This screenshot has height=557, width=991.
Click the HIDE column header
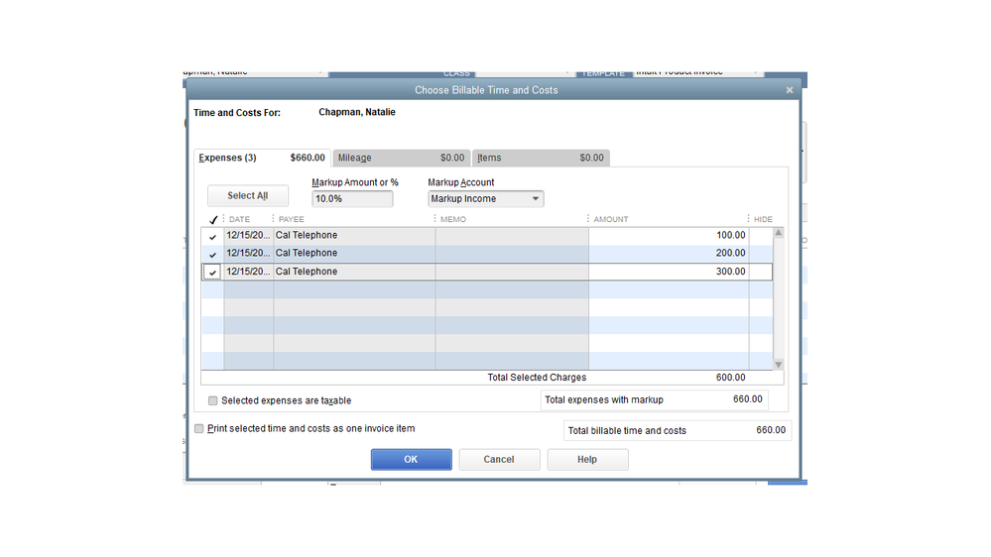coord(763,219)
